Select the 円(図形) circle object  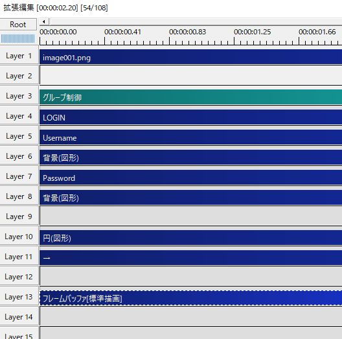click(190, 237)
